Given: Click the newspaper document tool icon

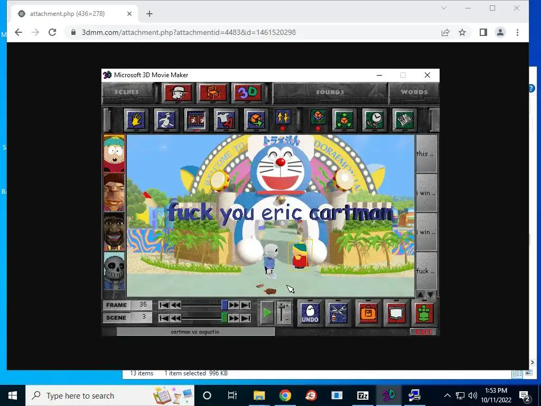Looking at the screenshot, I should 404,120.
